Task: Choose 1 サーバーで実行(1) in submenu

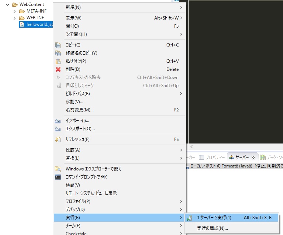Action: tap(232, 218)
